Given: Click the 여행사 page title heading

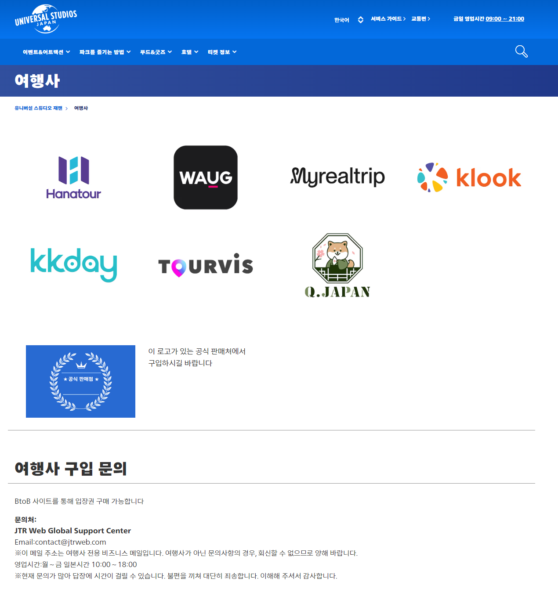Looking at the screenshot, I should [x=37, y=81].
